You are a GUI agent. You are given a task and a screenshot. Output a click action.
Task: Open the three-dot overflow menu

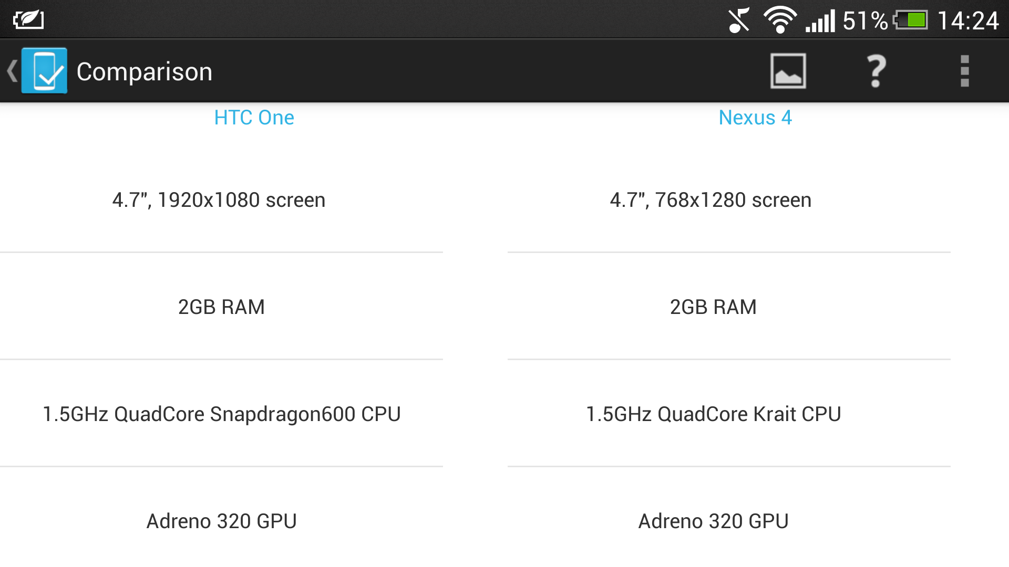coord(964,71)
